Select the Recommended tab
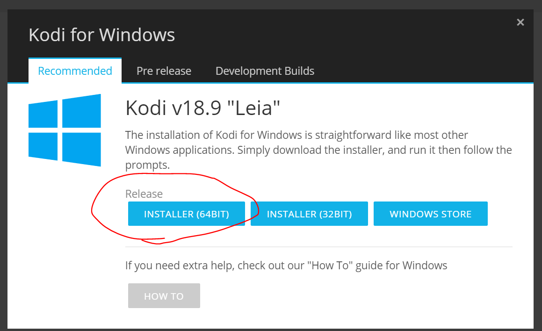Viewport: 542px width, 331px height. (x=75, y=71)
